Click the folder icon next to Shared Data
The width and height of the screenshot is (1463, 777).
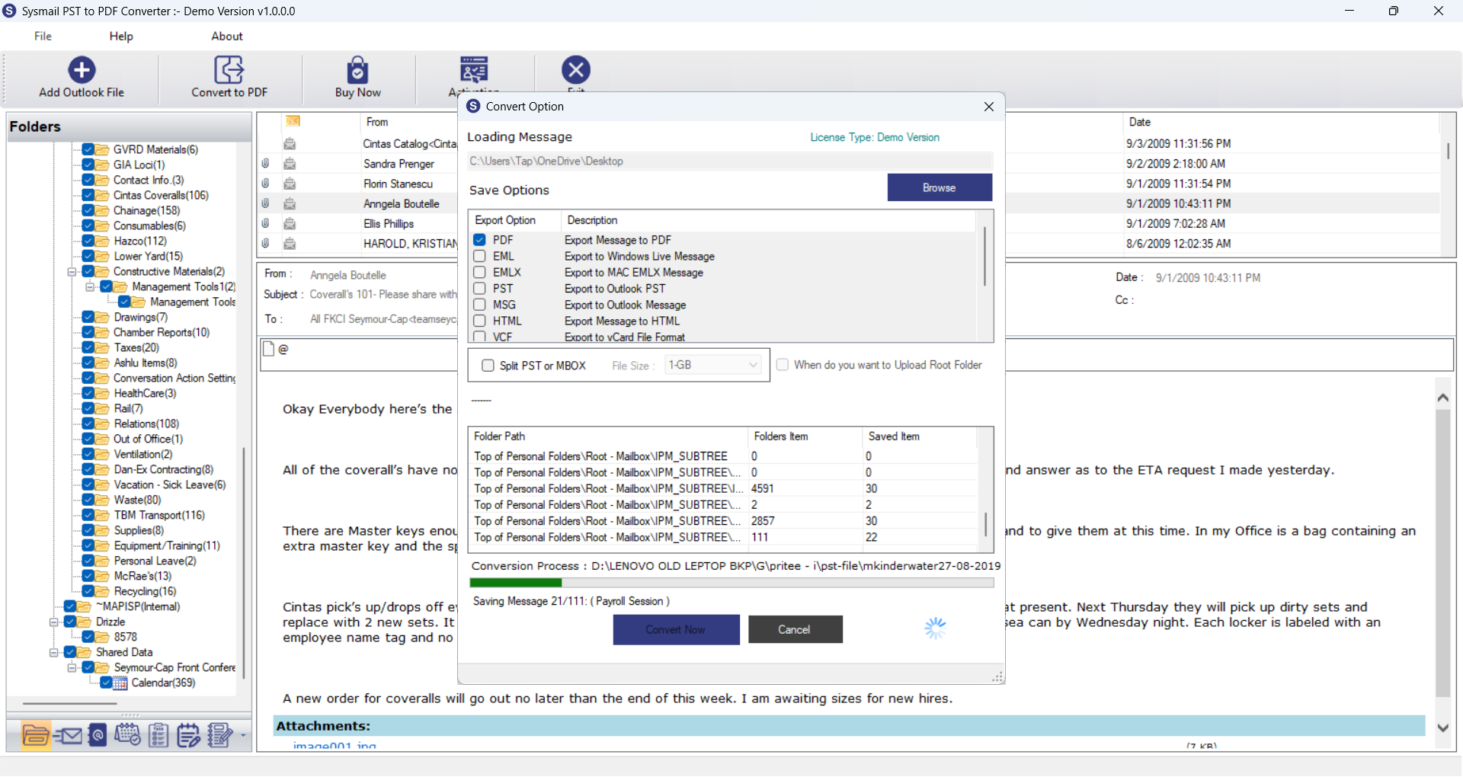[x=85, y=653]
